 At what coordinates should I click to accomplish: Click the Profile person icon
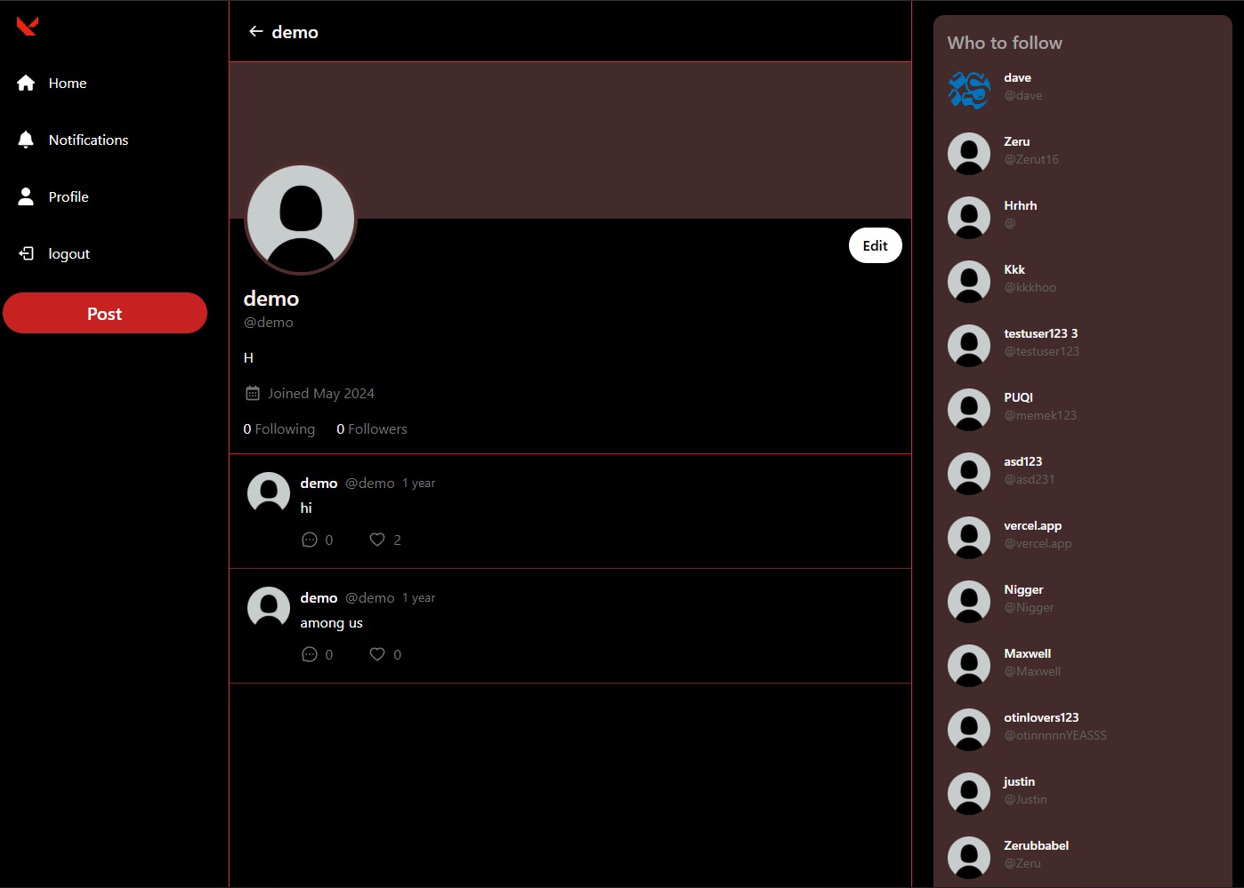26,196
